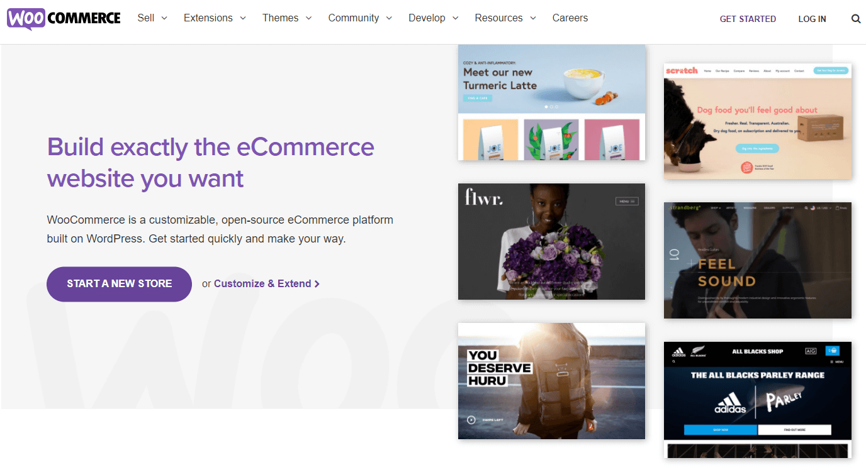This screenshot has height=475, width=866.
Task: Open the All Blacks Shop store screenshot
Action: point(758,400)
